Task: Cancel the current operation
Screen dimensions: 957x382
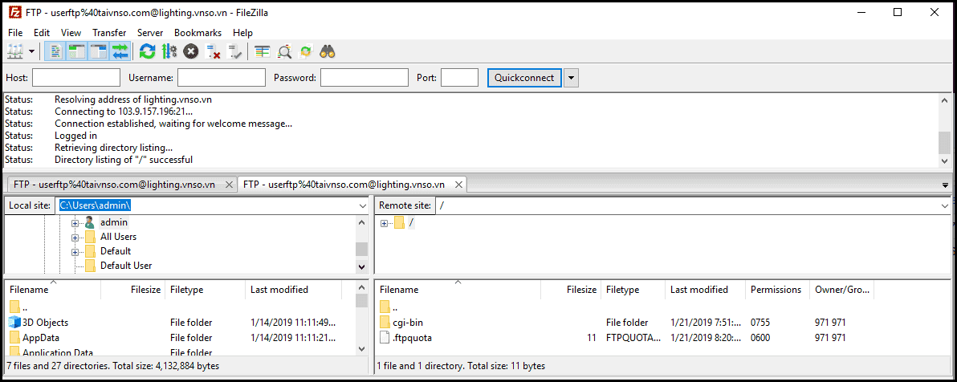Action: [x=191, y=52]
